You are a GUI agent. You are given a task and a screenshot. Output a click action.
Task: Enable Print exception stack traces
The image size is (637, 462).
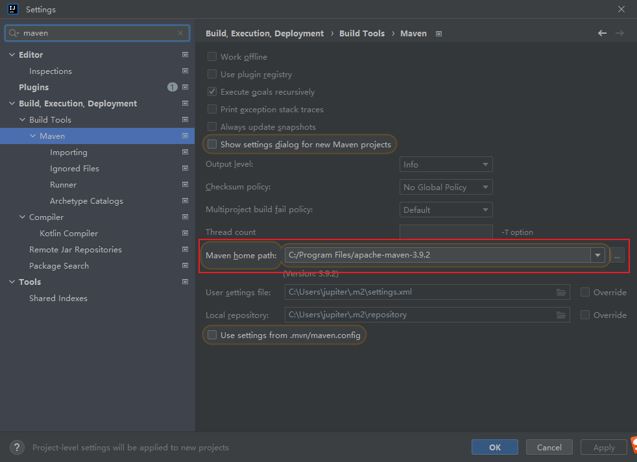212,109
